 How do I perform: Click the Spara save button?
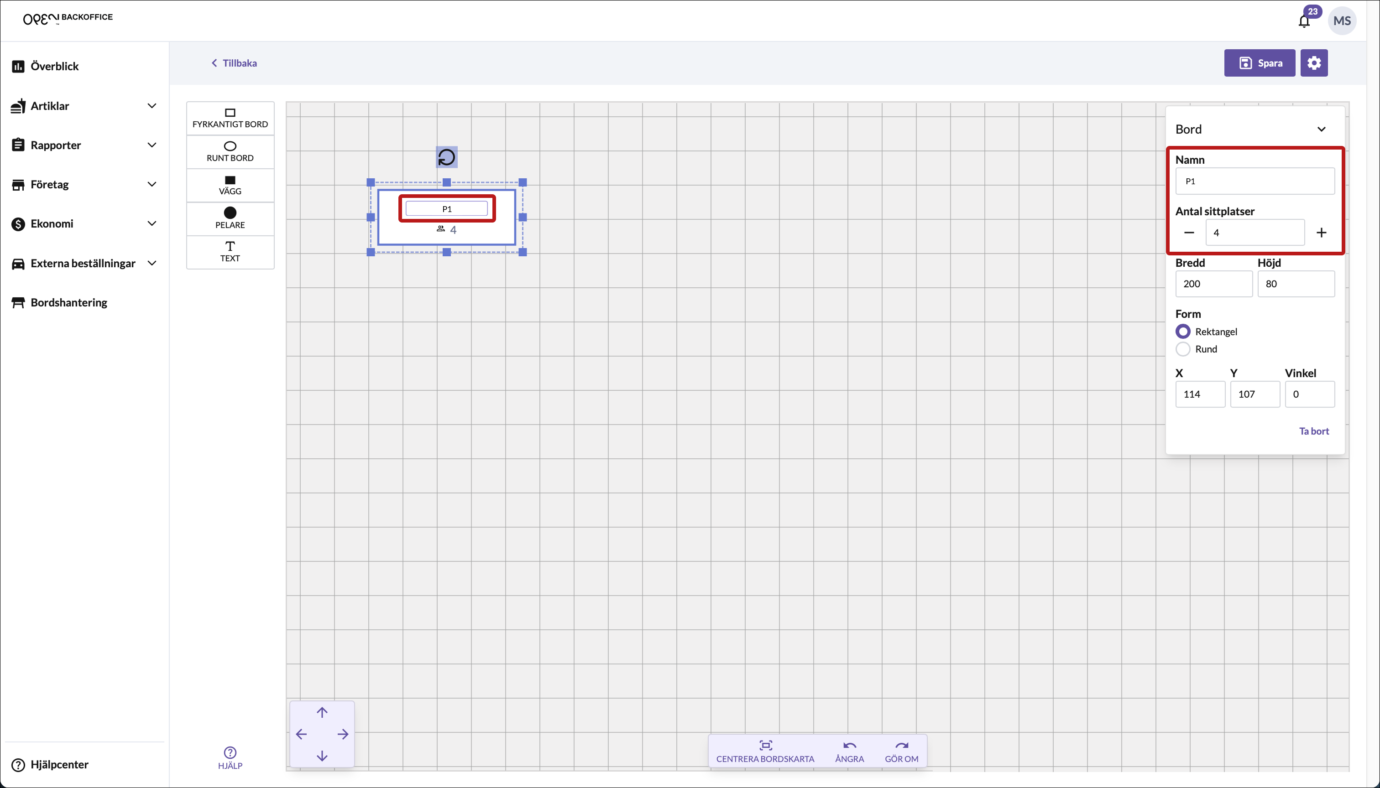[1259, 63]
